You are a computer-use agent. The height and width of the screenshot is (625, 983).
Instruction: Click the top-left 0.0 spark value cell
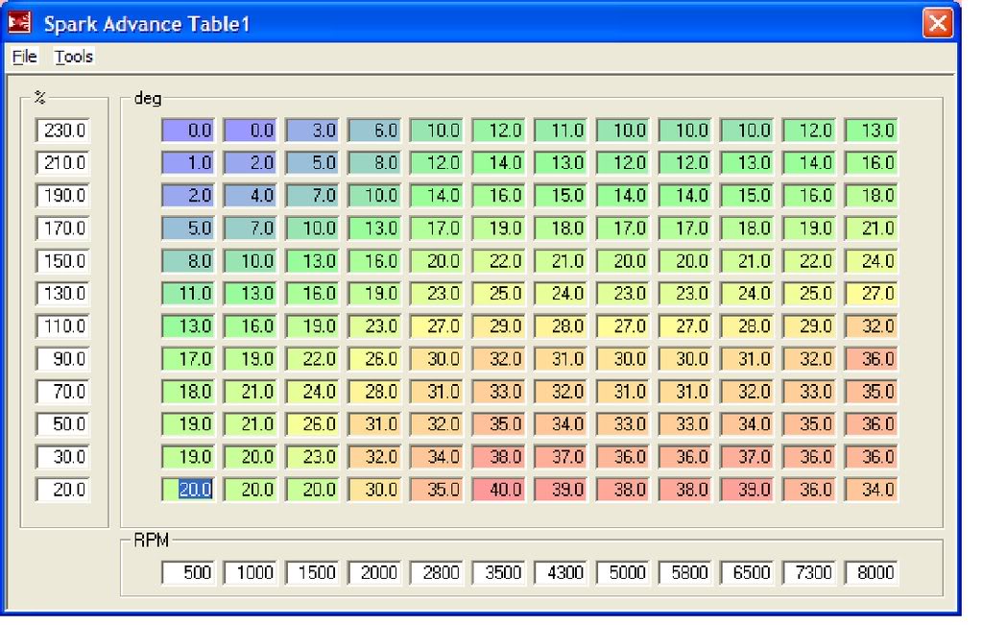187,131
